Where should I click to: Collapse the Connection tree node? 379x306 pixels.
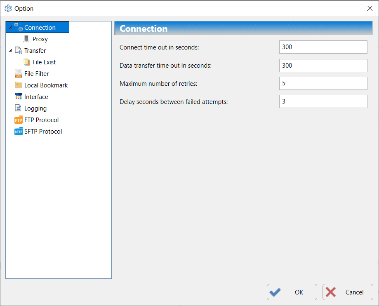click(x=10, y=28)
